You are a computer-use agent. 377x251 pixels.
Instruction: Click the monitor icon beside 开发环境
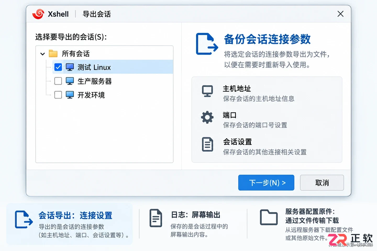(x=70, y=95)
